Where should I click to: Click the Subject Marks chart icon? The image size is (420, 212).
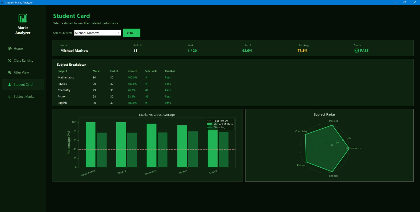(10, 97)
